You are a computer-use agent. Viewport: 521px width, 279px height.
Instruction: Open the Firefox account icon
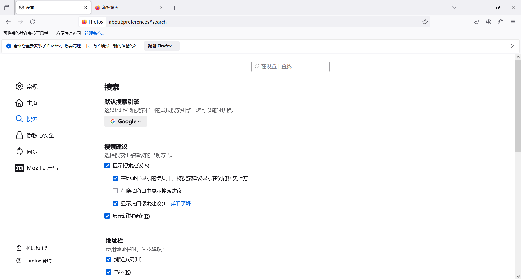pyautogui.click(x=488, y=22)
